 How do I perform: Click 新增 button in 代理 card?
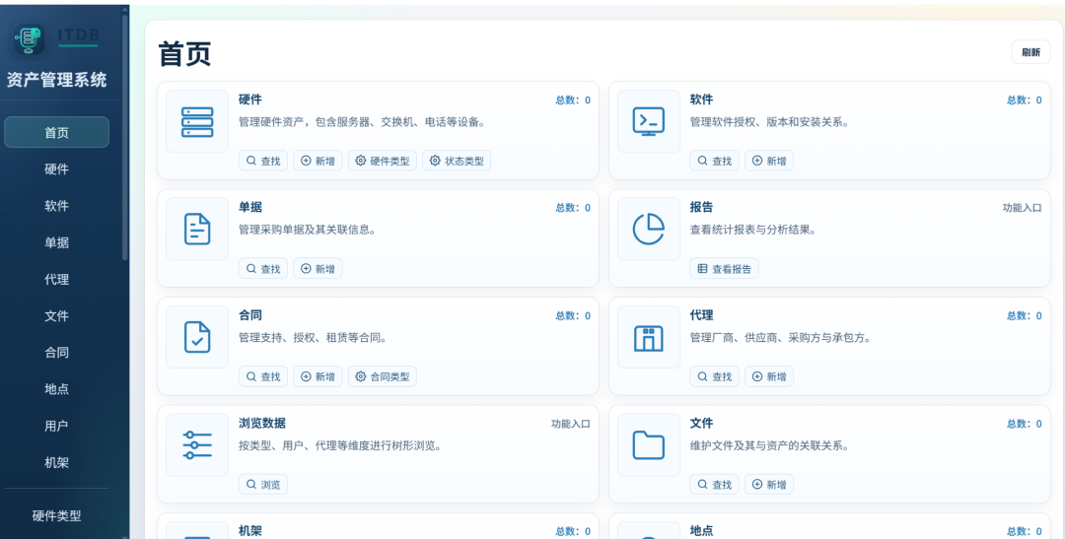769,376
